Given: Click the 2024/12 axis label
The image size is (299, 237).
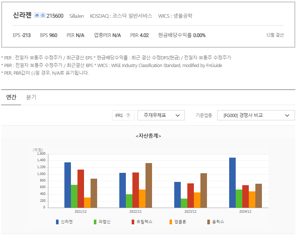Looking at the screenshot, I should pos(245,211).
